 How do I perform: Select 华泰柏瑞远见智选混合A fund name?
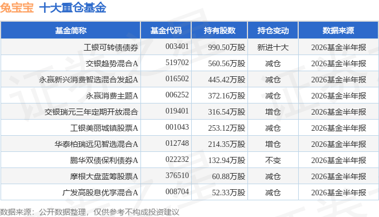96,144
